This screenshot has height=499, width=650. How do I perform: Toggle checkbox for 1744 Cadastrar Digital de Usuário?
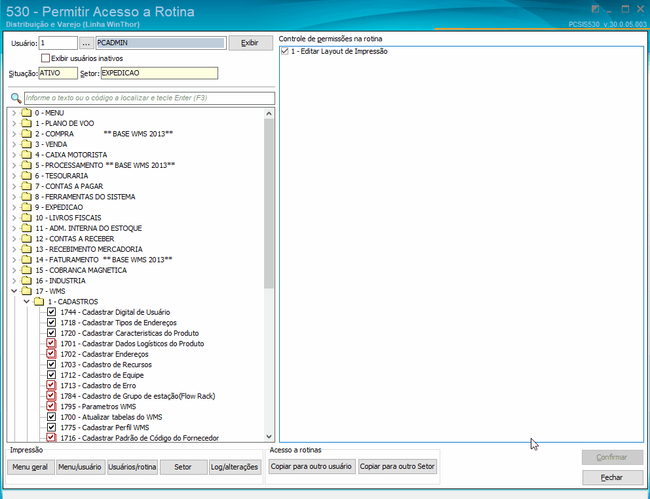click(51, 312)
